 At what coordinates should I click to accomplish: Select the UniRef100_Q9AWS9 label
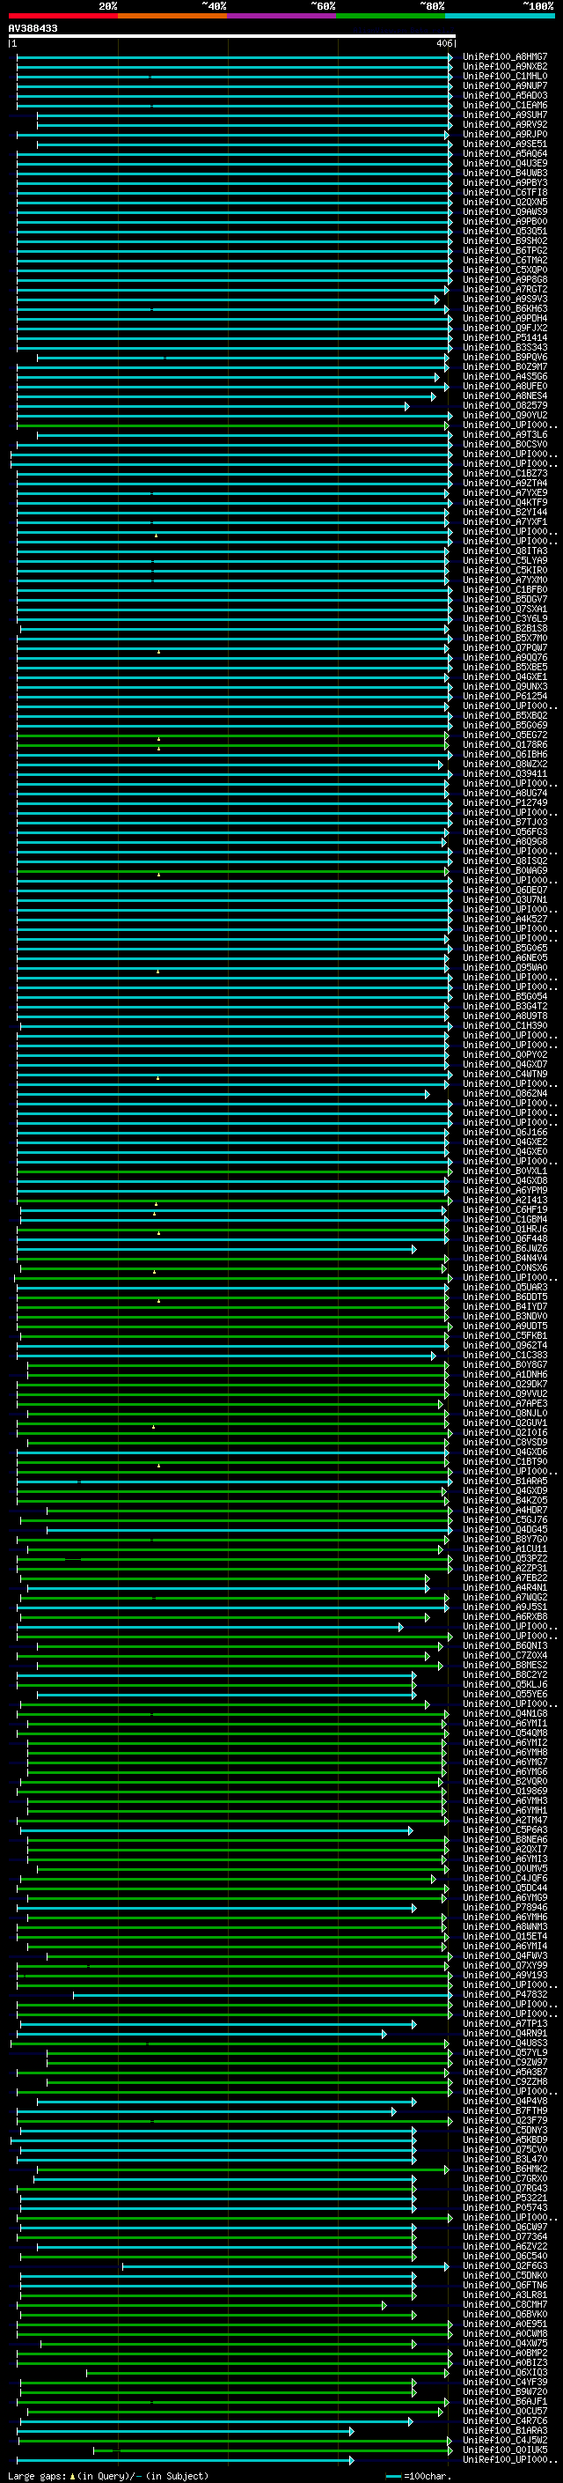tap(505, 212)
